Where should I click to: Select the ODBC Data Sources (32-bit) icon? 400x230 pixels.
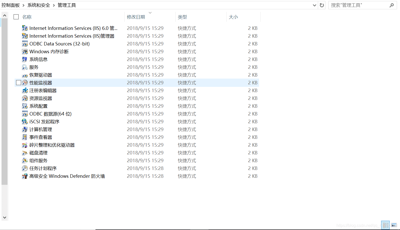click(25, 44)
